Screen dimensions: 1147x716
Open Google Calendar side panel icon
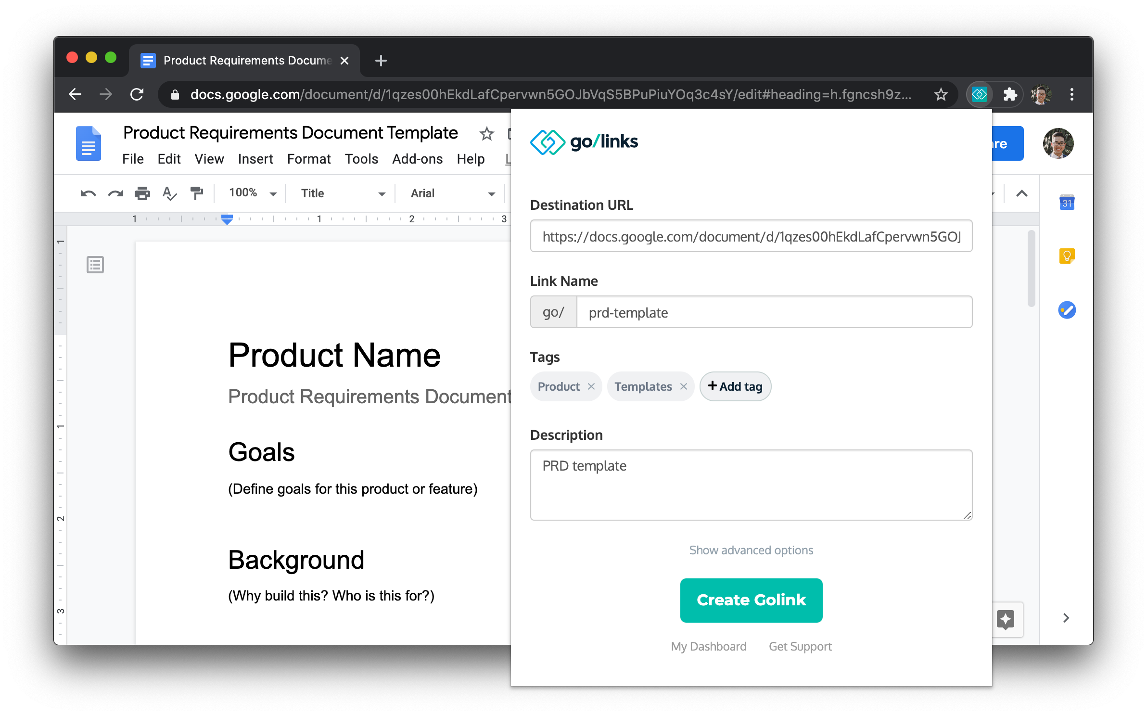click(1067, 203)
